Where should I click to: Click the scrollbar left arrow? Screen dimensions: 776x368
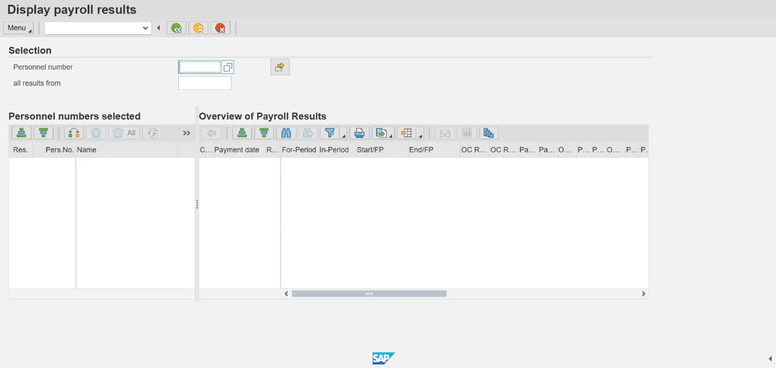(286, 294)
